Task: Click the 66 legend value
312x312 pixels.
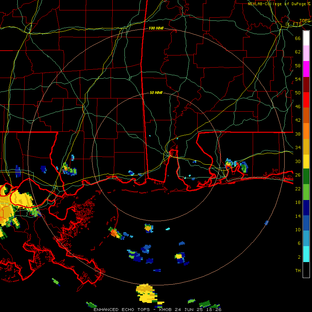Action: [298, 38]
